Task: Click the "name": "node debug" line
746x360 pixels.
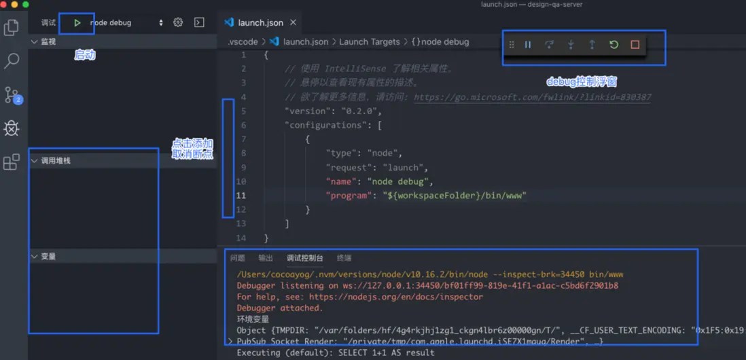Action: 379,181
